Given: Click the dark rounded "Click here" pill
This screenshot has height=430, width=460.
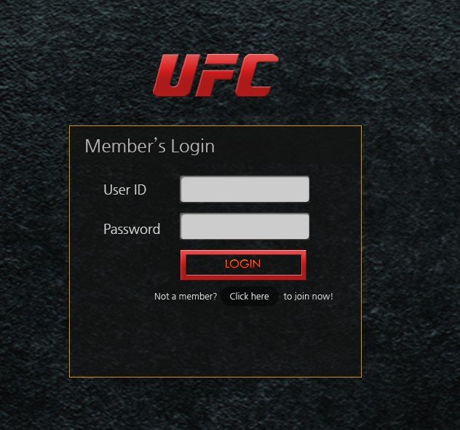Looking at the screenshot, I should (x=250, y=297).
